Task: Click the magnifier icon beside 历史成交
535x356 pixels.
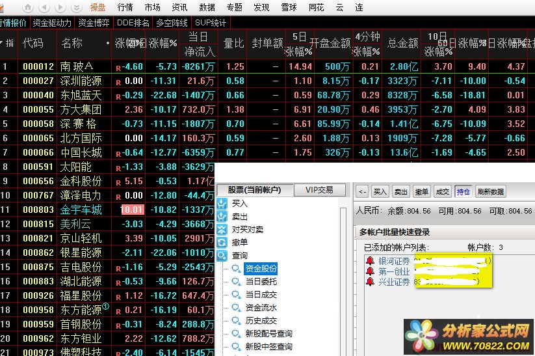Action: pyautogui.click(x=236, y=321)
